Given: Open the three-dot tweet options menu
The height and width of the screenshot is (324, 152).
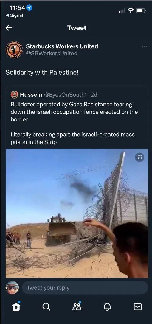Looking at the screenshot, I should (x=145, y=46).
